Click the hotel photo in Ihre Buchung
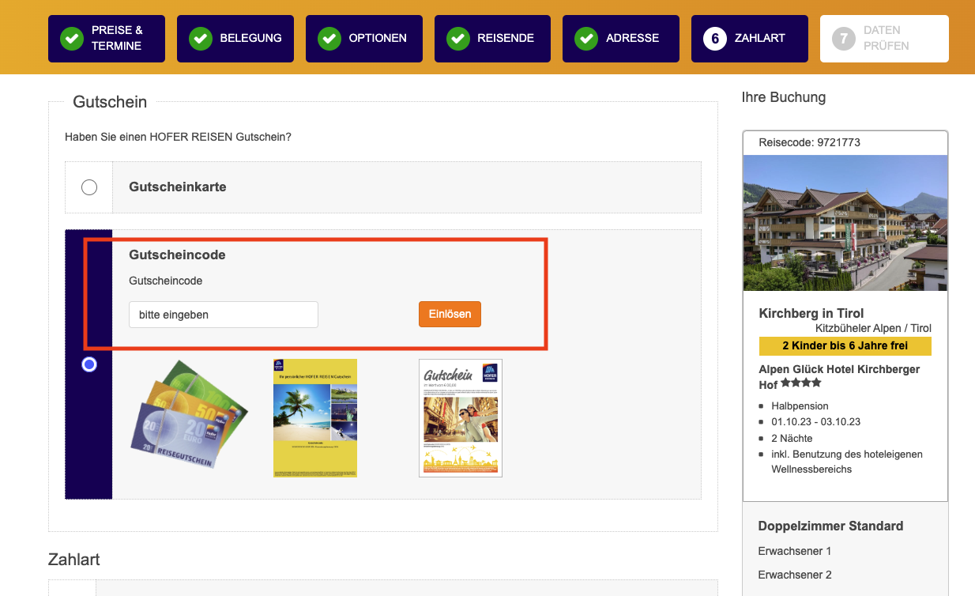Screen dimensions: 975x596 click(845, 223)
